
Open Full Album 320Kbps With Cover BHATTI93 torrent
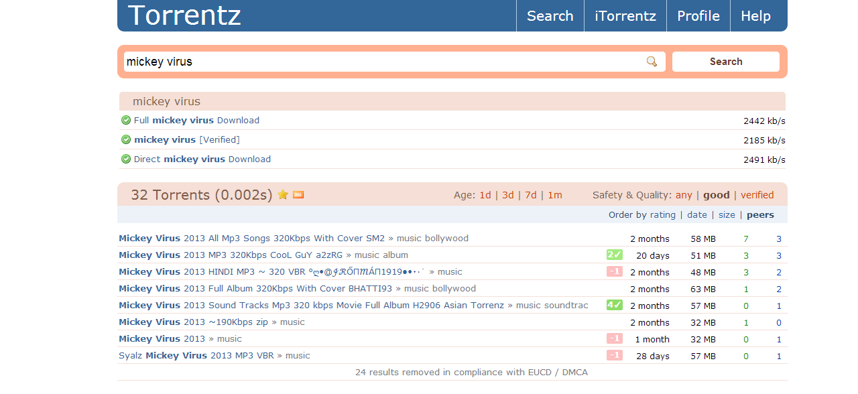255,288
